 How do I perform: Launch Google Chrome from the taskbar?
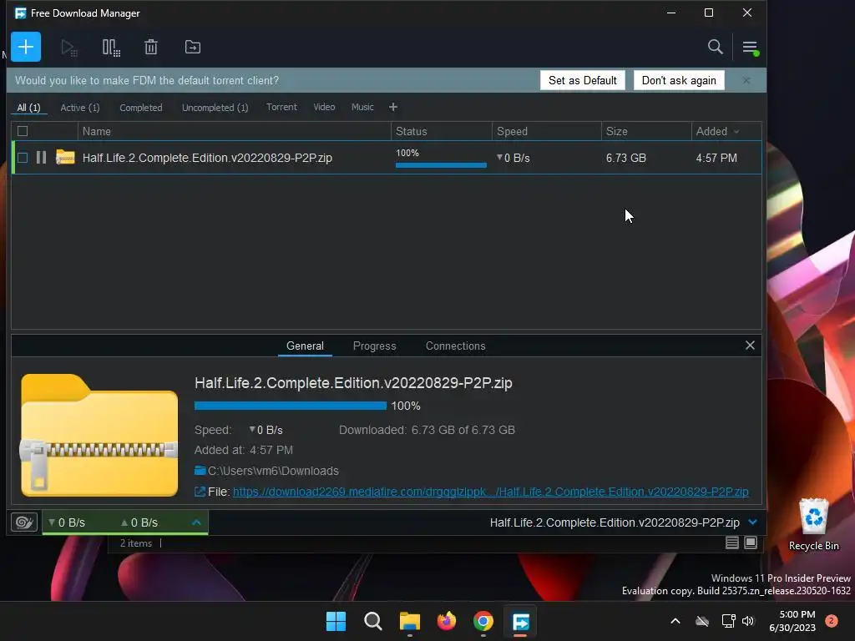(483, 621)
